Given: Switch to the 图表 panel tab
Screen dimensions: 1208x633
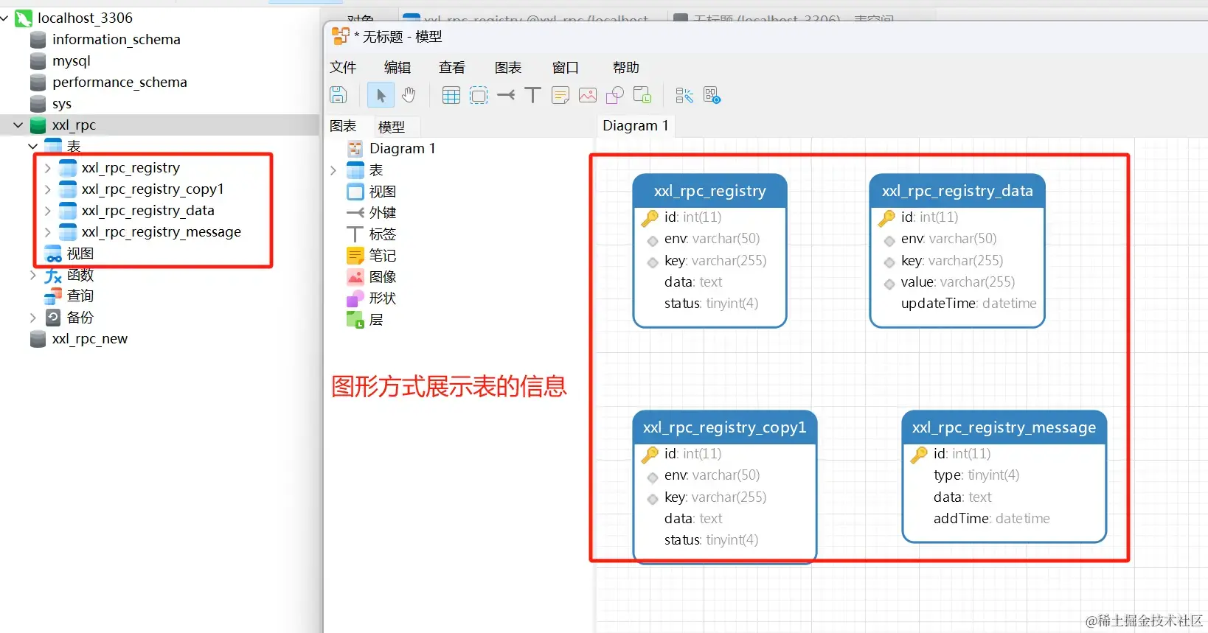Looking at the screenshot, I should click(343, 126).
